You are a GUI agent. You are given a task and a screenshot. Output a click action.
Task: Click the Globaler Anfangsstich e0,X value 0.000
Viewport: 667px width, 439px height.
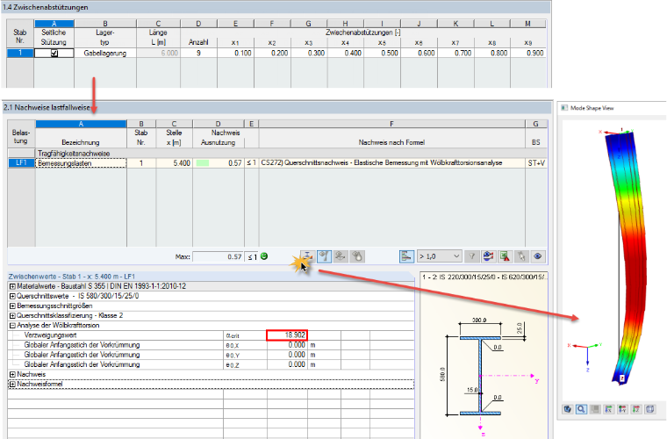click(287, 345)
